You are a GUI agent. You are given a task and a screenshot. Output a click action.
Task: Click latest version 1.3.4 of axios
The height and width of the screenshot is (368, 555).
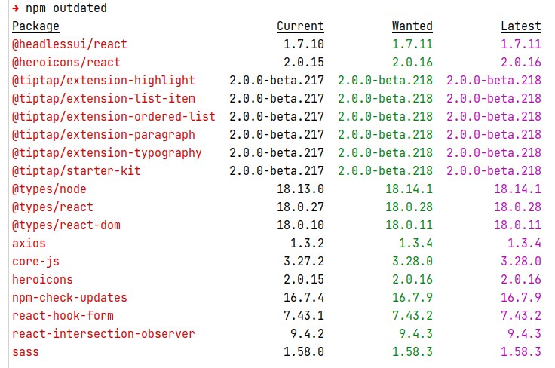tap(525, 243)
